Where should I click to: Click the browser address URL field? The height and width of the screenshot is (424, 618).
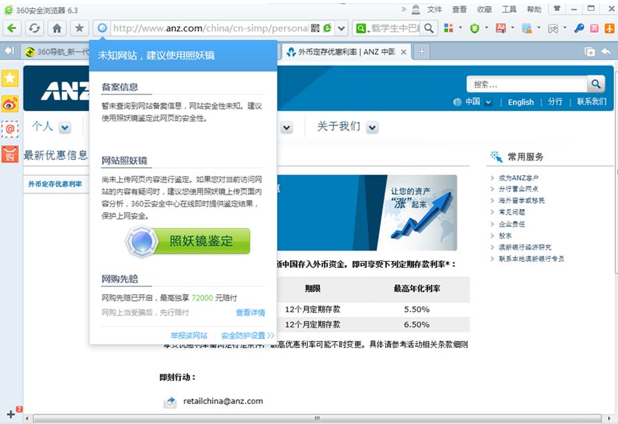pos(211,28)
